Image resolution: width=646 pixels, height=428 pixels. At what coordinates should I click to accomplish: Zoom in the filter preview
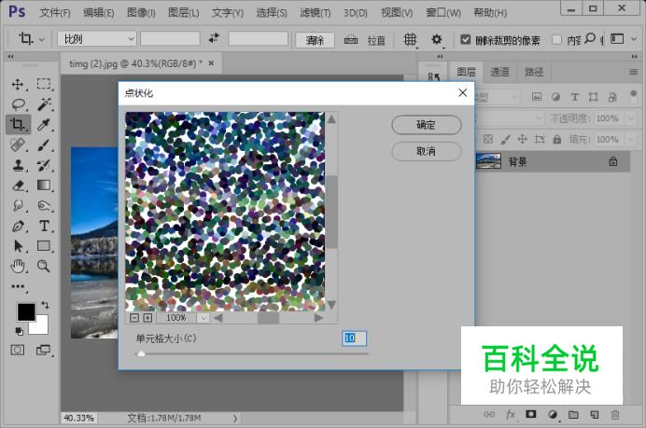(147, 318)
